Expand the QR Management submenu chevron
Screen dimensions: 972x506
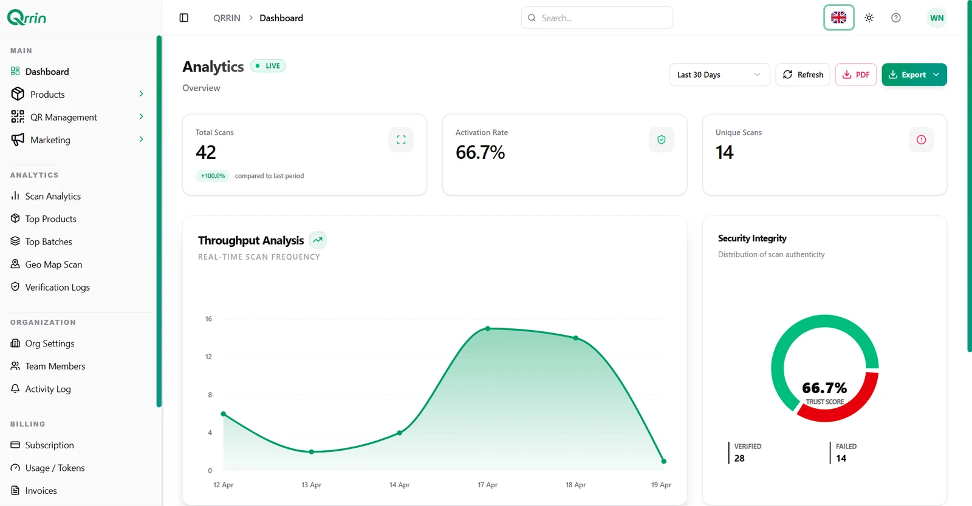(x=141, y=116)
